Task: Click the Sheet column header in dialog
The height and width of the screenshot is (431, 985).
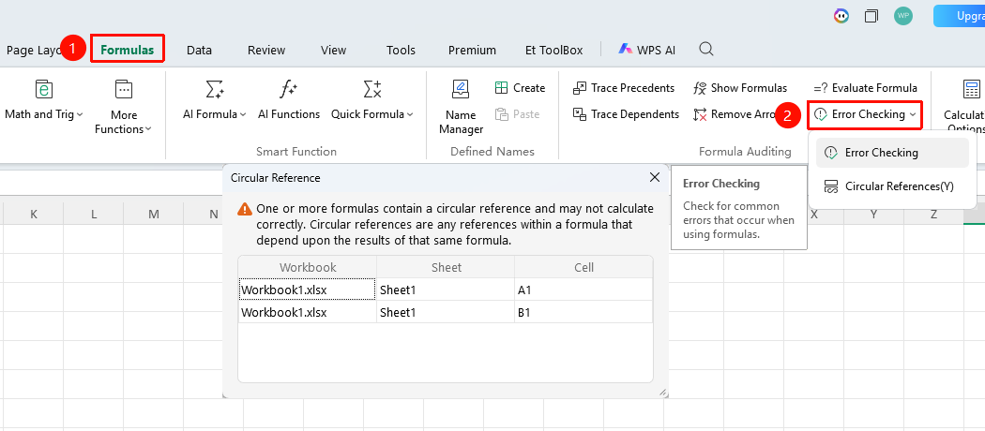Action: coord(446,267)
